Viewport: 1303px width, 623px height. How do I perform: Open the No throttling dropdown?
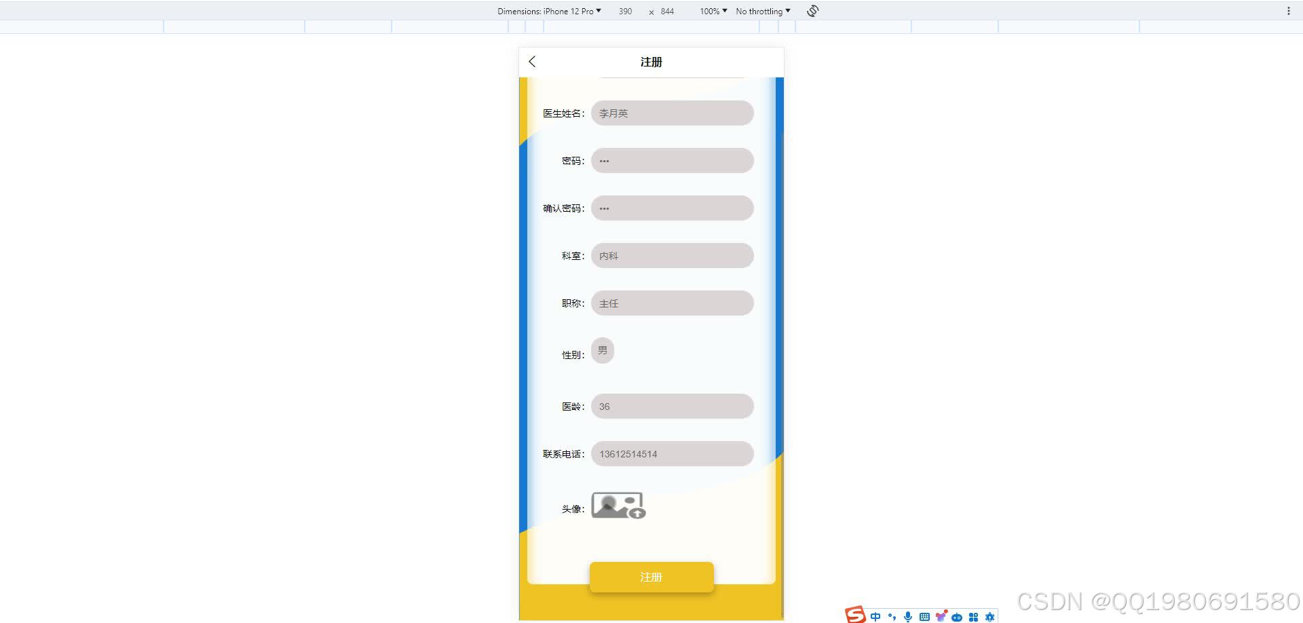762,11
